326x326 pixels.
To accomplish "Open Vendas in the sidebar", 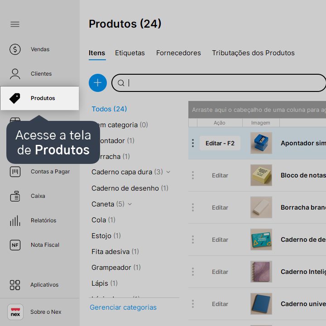I will click(40, 49).
